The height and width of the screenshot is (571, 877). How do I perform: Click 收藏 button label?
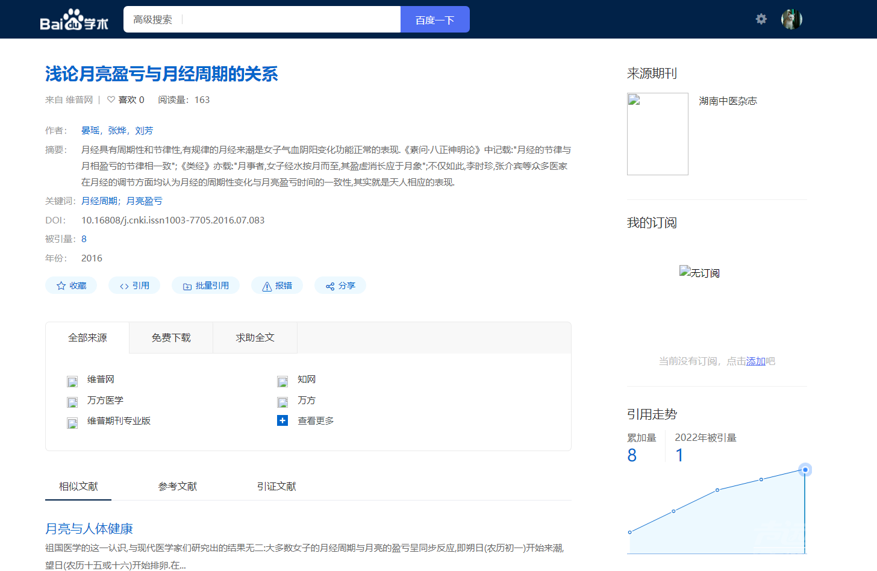[78, 286]
